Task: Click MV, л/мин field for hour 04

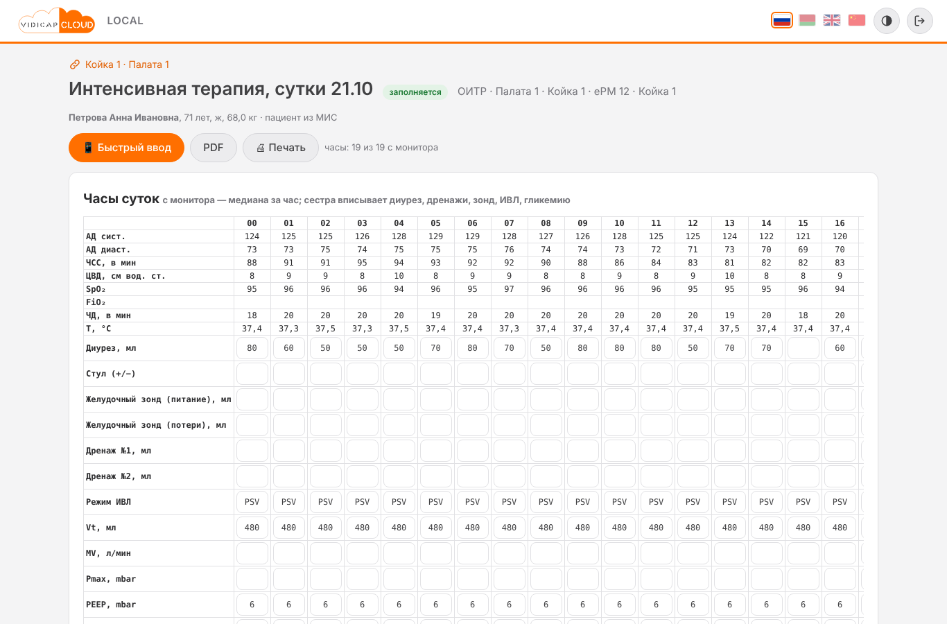Action: pos(399,553)
